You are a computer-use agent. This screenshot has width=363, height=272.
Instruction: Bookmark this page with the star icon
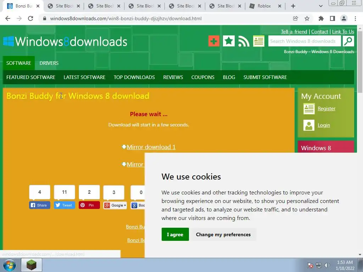pos(307,18)
